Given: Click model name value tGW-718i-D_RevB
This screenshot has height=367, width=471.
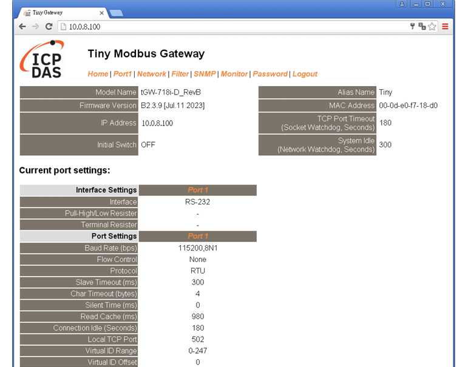Looking at the screenshot, I should [x=171, y=92].
